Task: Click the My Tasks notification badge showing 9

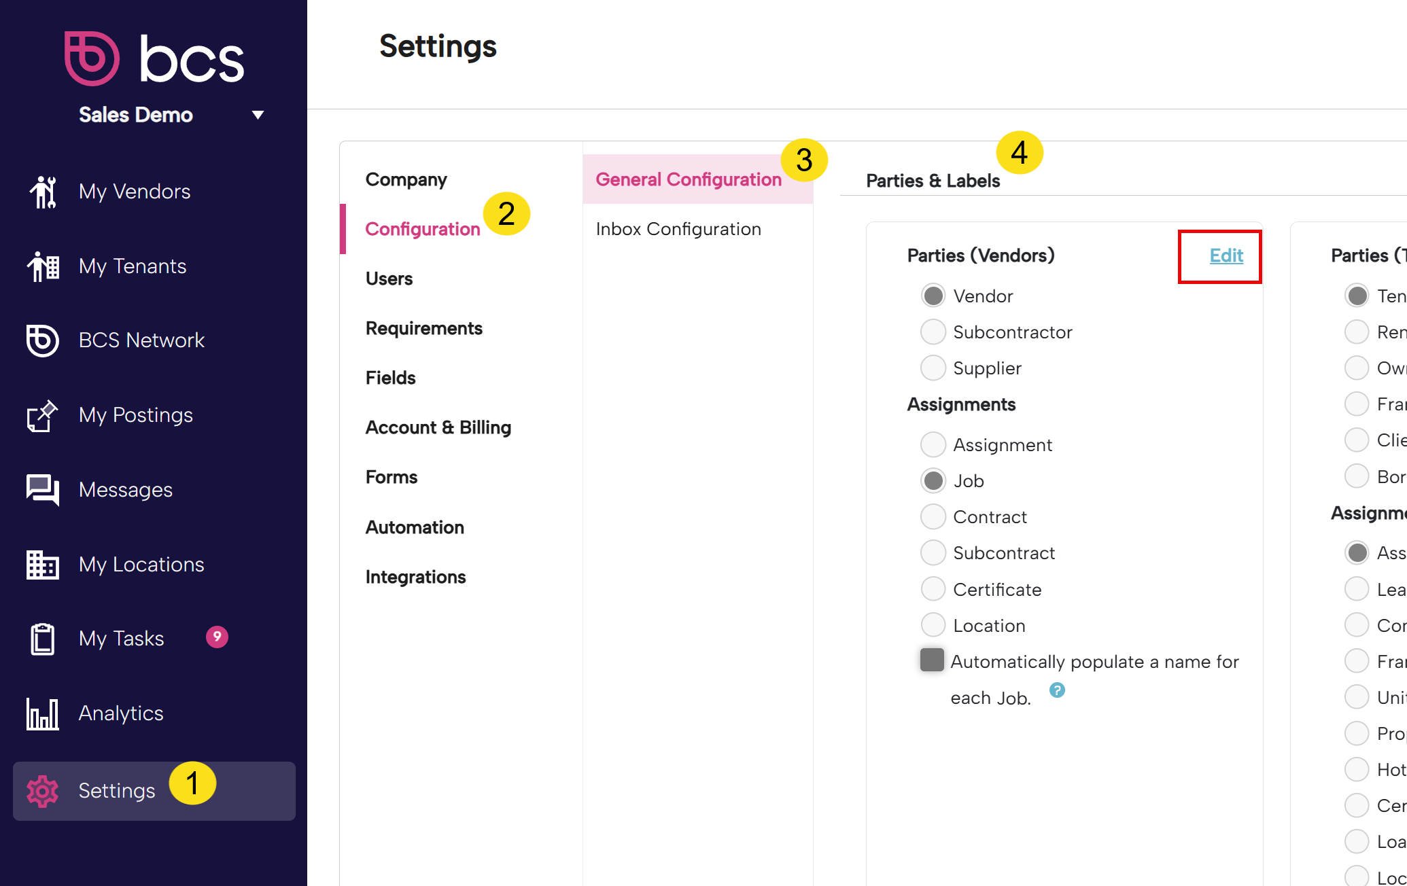Action: click(x=217, y=637)
